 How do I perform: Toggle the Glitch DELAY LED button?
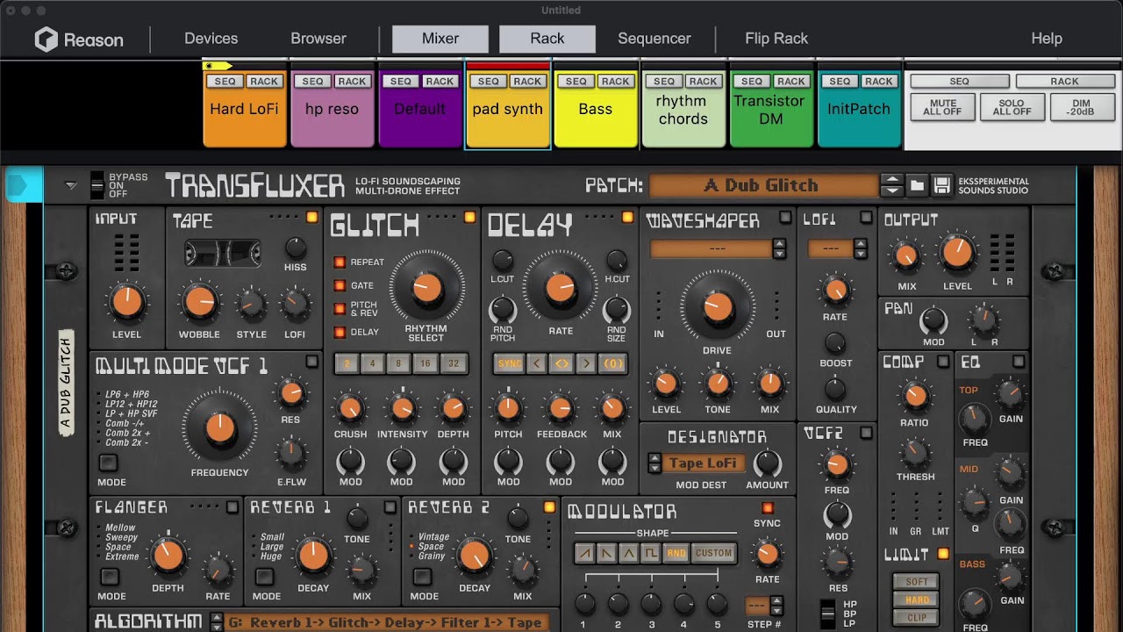click(x=340, y=332)
